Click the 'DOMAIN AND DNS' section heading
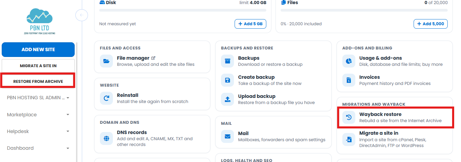461x162 pixels. [x=119, y=122]
